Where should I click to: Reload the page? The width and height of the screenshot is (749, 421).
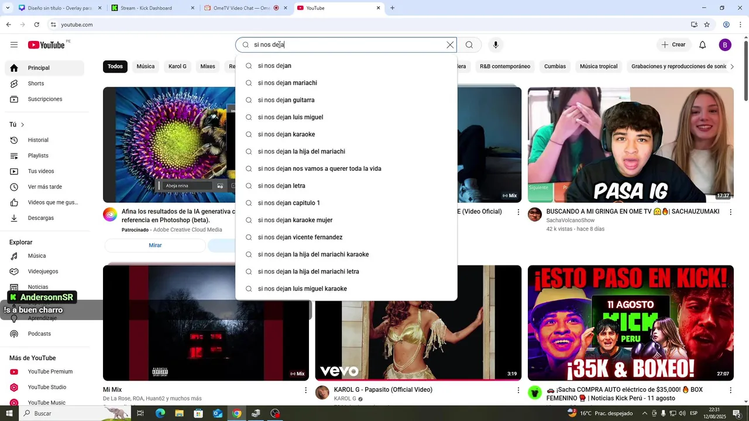coord(36,25)
